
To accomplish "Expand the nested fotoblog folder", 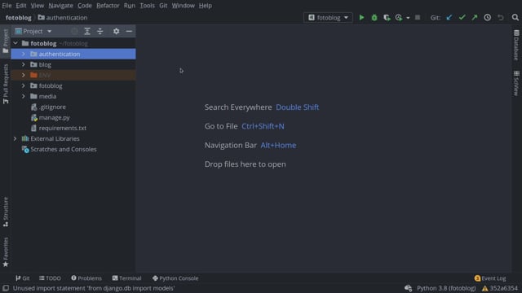I will tap(24, 85).
